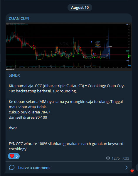Click the line 'Kita namai aja CCC'

67,86
